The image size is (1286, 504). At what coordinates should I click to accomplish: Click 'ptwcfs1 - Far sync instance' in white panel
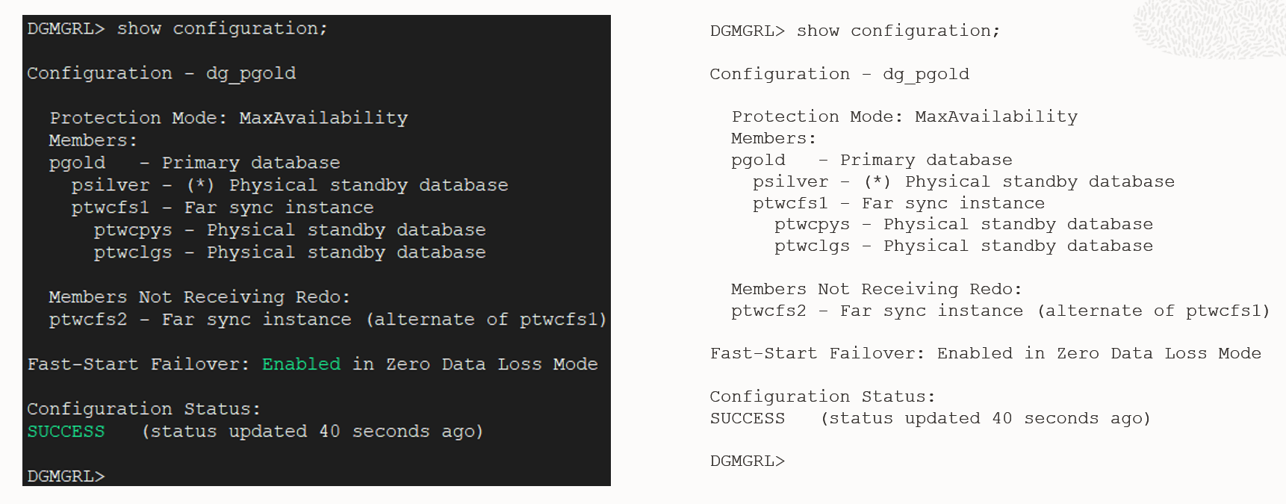tap(898, 203)
